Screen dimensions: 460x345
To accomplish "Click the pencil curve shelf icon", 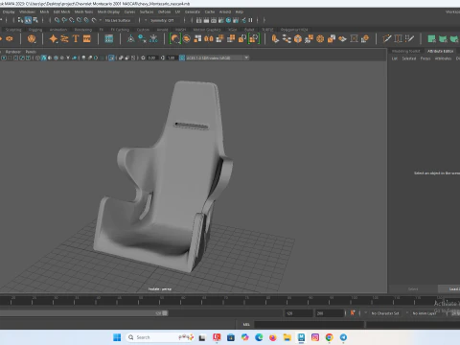I will coord(387,39).
